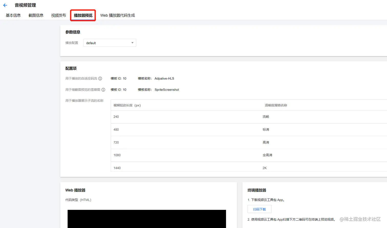Click the SpriteScreenshot template name

pyautogui.click(x=167, y=90)
